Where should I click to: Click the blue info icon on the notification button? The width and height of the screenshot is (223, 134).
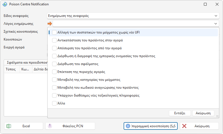coord(128,126)
